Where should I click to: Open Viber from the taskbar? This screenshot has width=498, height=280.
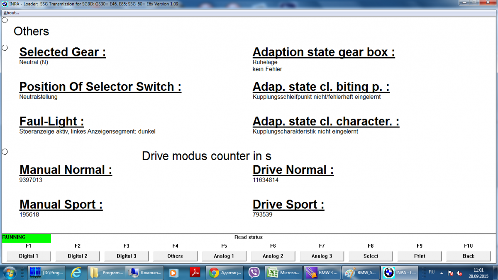click(254, 273)
